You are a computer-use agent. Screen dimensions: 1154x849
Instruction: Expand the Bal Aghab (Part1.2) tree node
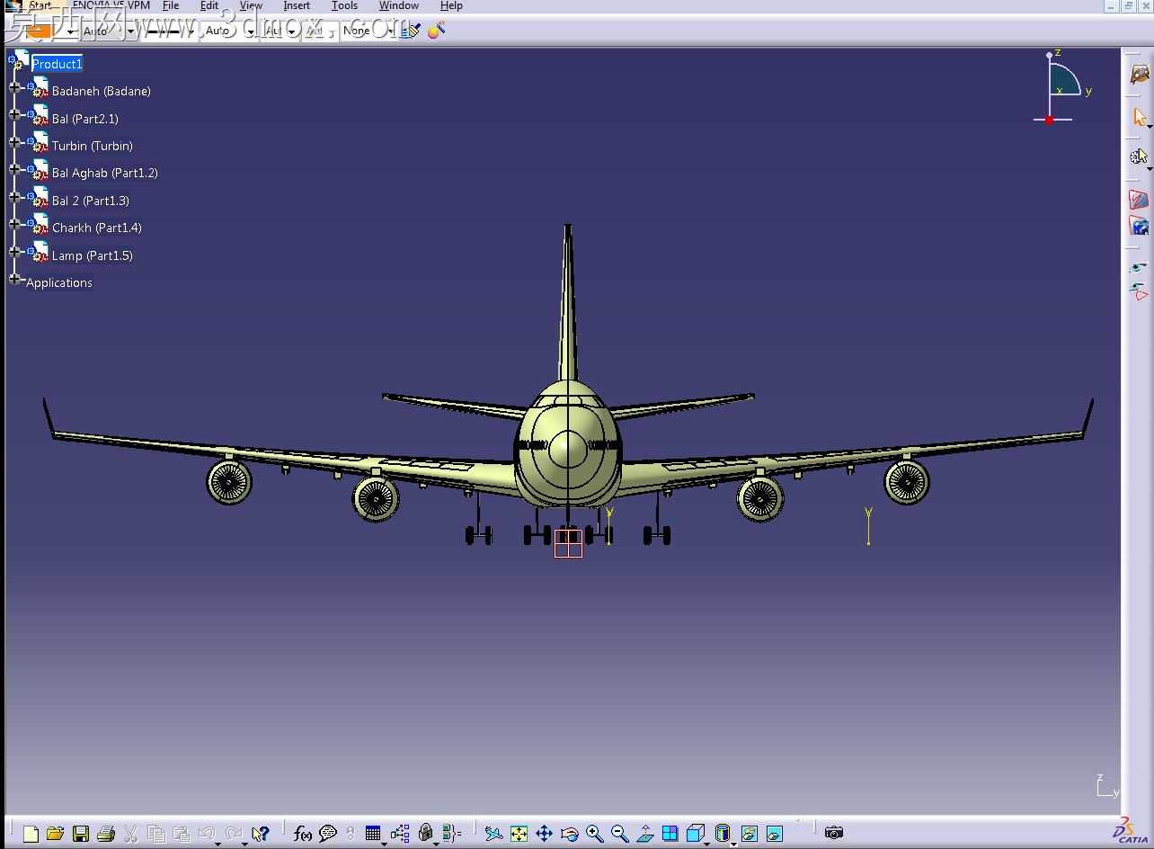[14, 169]
